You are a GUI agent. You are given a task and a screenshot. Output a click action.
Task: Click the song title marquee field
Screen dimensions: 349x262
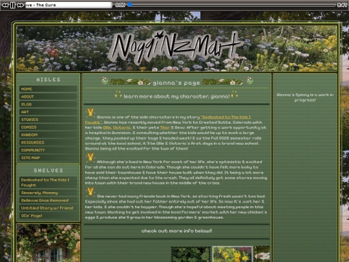coord(69,5)
